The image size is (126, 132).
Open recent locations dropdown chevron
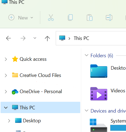(35, 38)
